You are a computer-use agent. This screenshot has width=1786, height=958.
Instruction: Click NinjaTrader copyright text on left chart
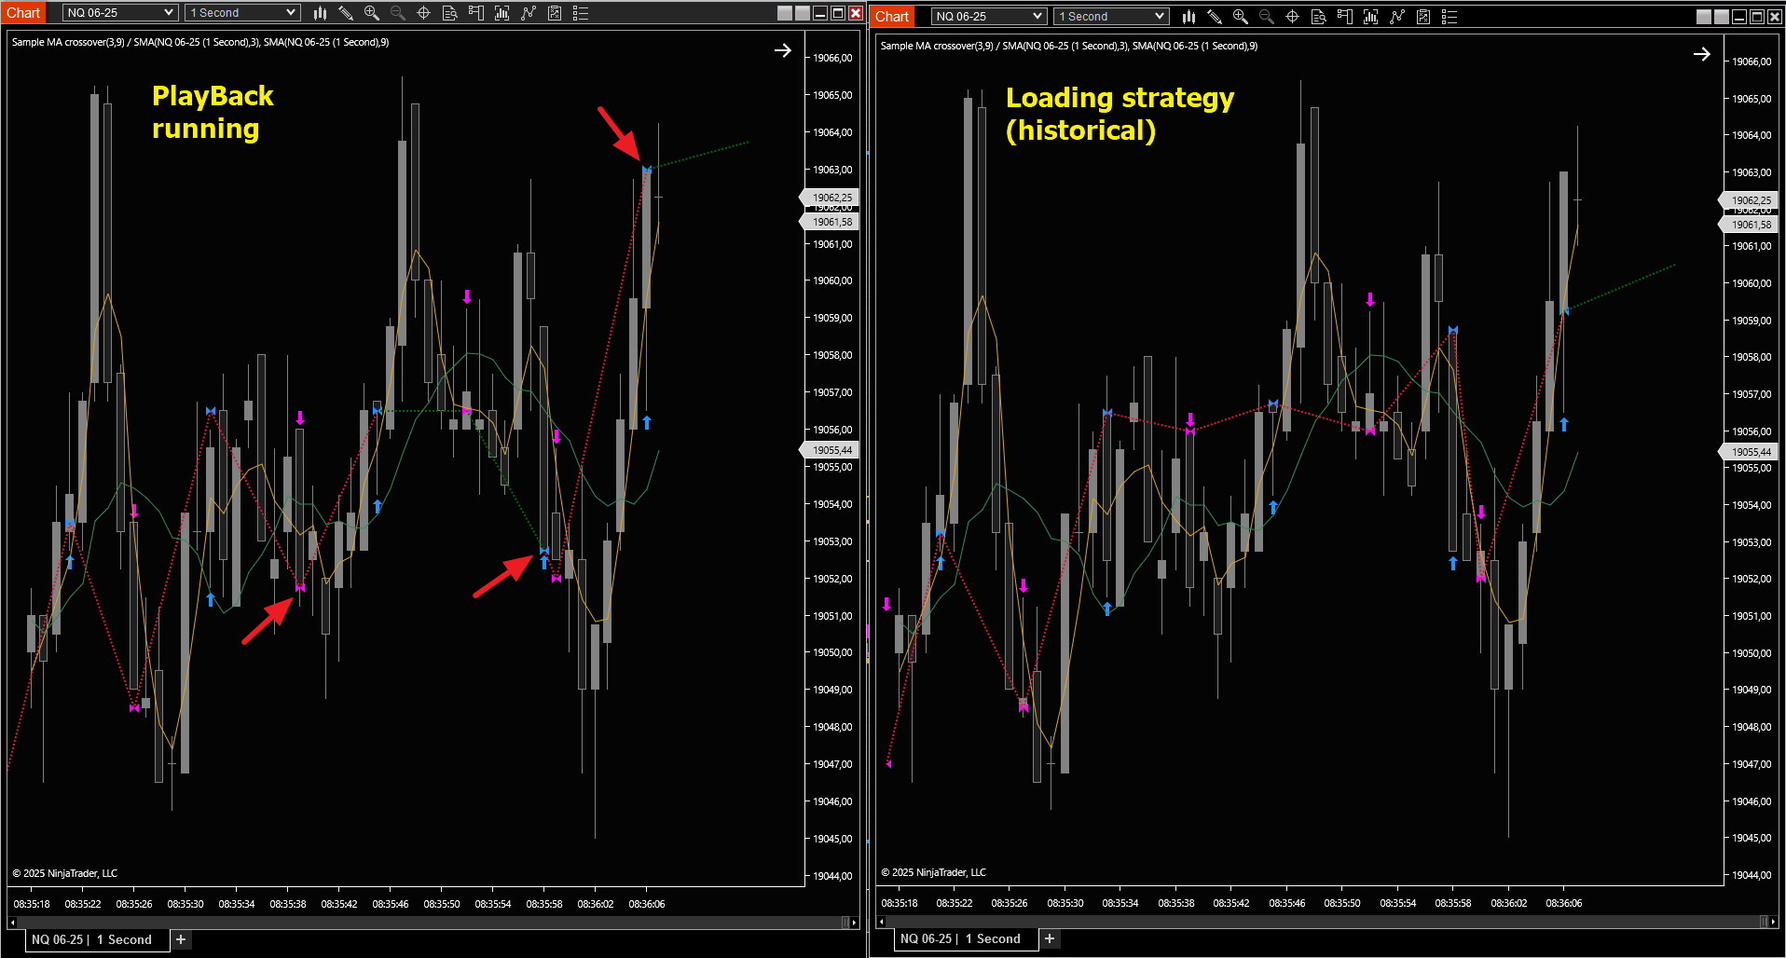click(65, 873)
